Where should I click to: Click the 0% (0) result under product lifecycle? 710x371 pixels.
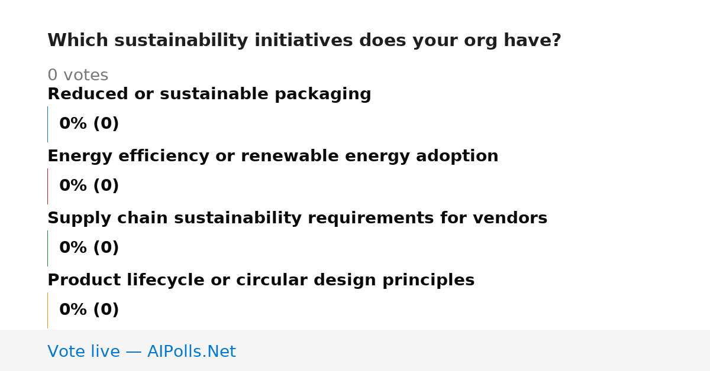coord(89,310)
